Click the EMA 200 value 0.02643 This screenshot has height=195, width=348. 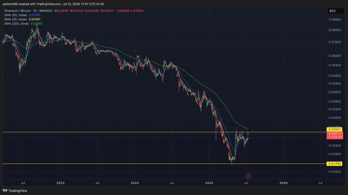37,23
